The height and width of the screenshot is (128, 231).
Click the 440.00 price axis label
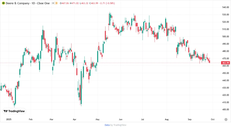coord(226,80)
